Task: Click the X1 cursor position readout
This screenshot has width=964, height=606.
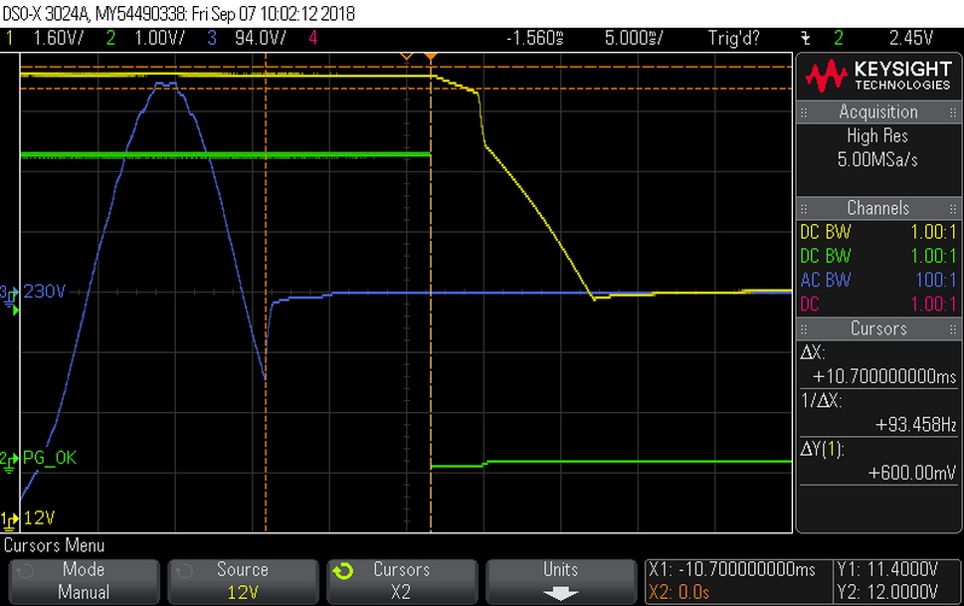Action: coord(731,570)
